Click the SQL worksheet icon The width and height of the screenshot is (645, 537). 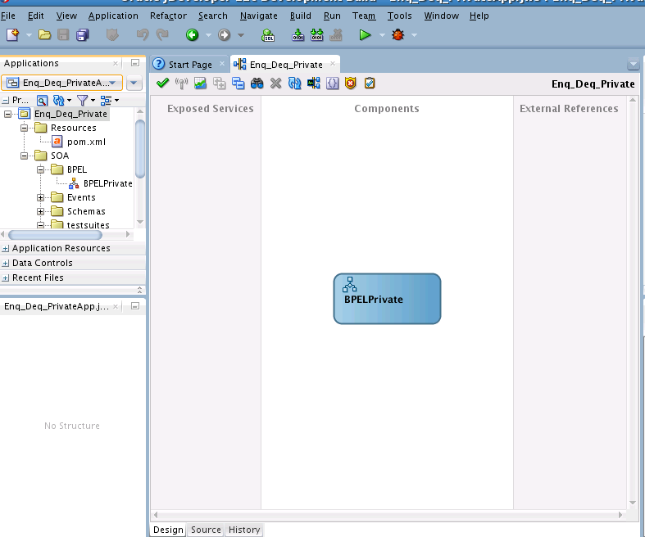pos(268,35)
